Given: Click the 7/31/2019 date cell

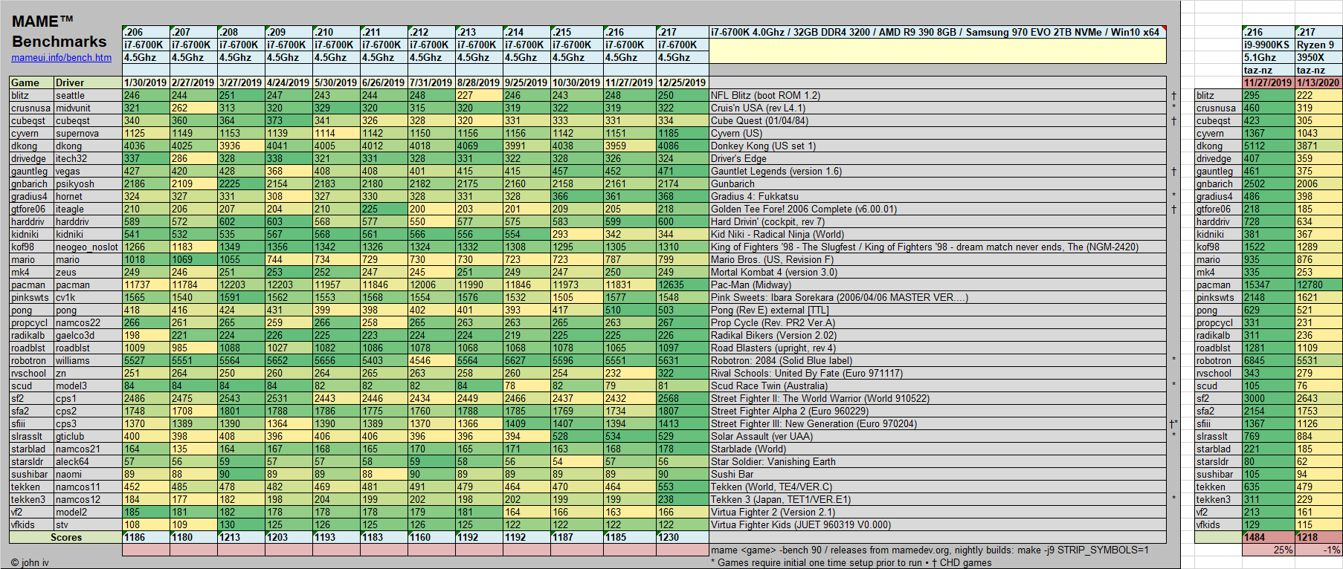Looking at the screenshot, I should pos(431,82).
